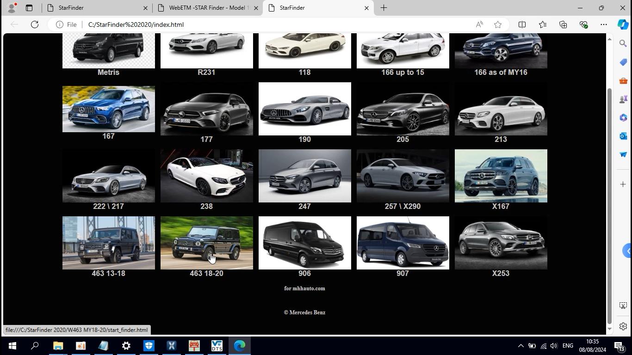Viewport: 632px width, 355px height.
Task: Open the taskbar volume control
Action: 554,346
